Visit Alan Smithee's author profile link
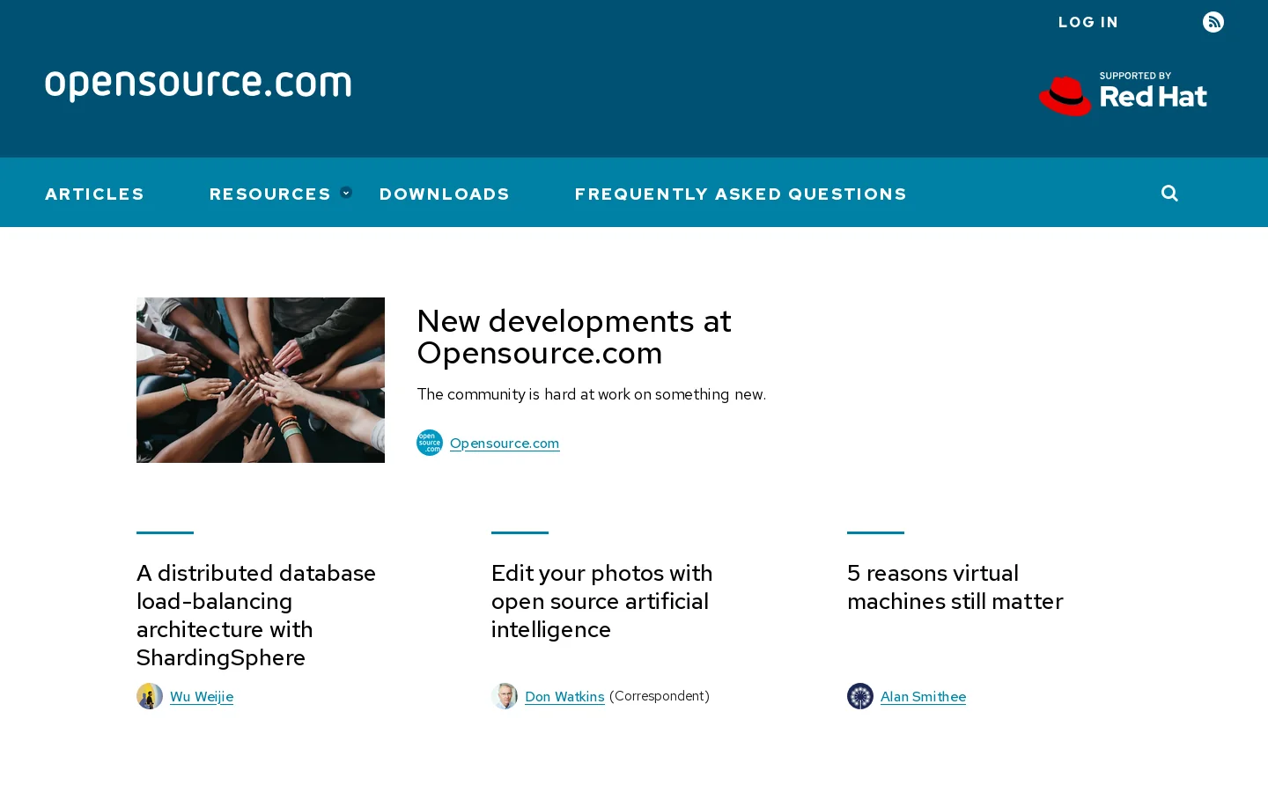The image size is (1268, 792). 923,697
